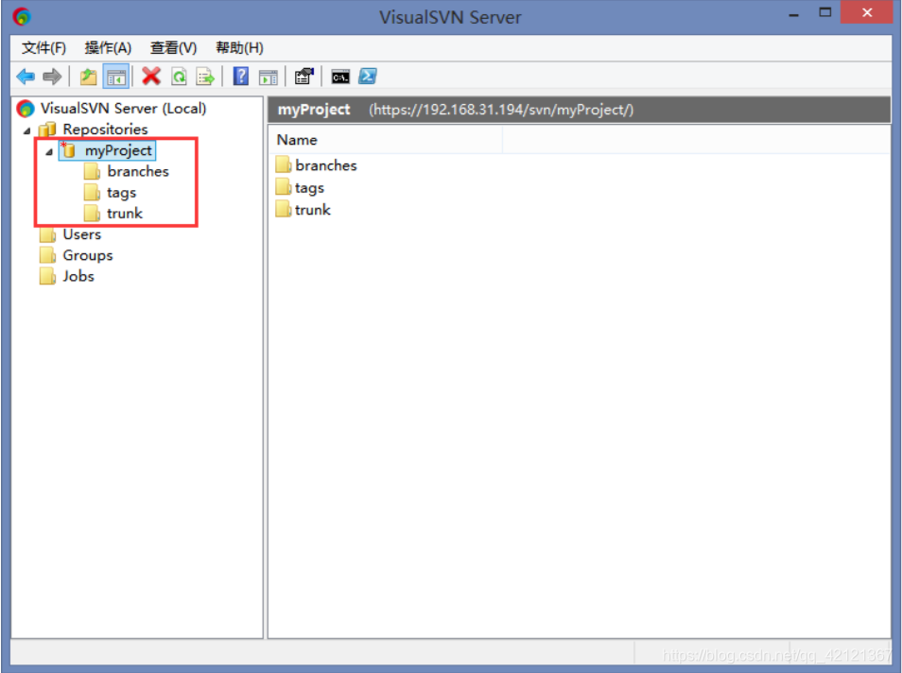Go up one level with folder-arrow icon

[88, 76]
